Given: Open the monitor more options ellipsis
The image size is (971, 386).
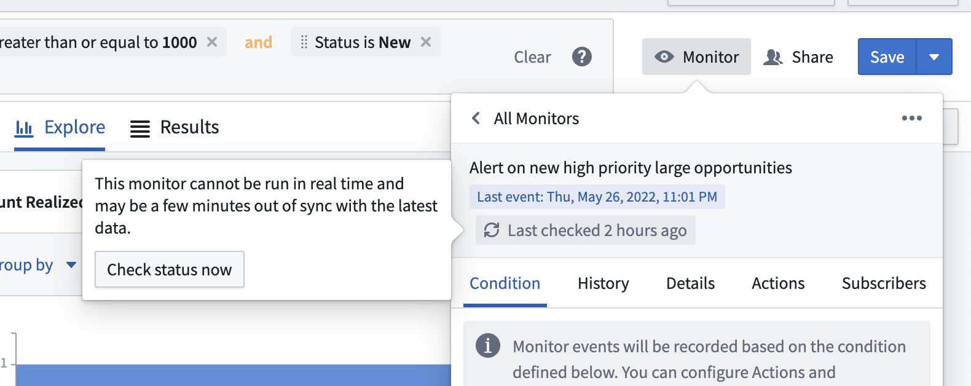Looking at the screenshot, I should [x=912, y=118].
